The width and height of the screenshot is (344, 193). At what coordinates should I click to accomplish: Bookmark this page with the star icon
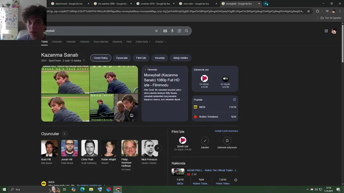pyautogui.click(x=309, y=11)
